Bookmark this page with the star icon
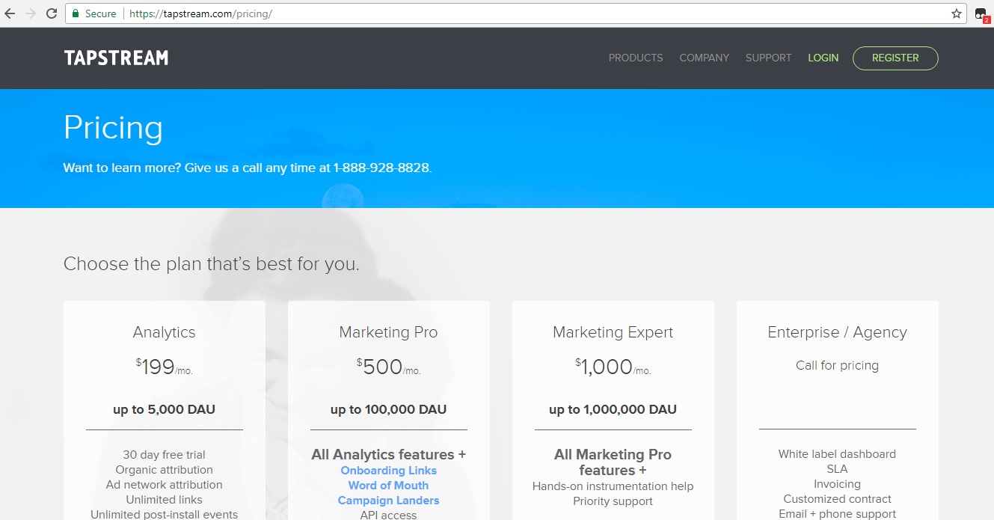The width and height of the screenshot is (994, 520). 957,13
